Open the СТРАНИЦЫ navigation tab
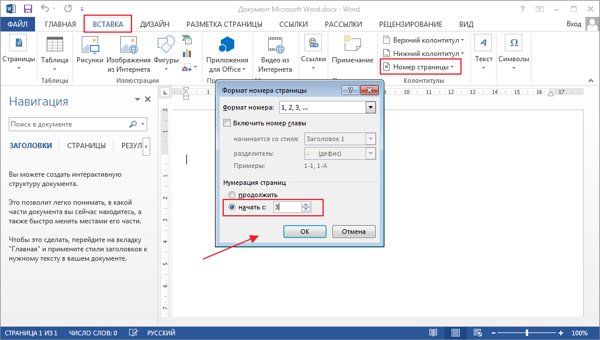The width and height of the screenshot is (600, 340). click(86, 146)
